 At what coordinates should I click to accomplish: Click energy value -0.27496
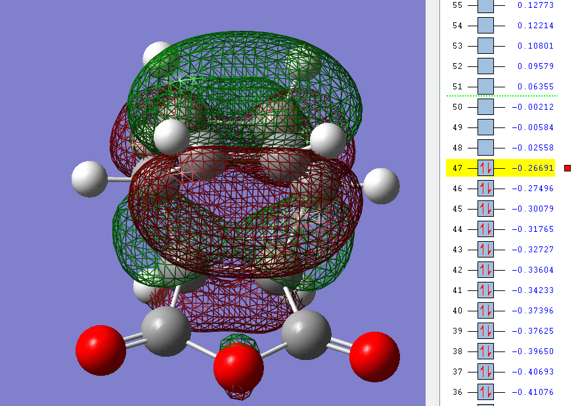click(x=533, y=189)
